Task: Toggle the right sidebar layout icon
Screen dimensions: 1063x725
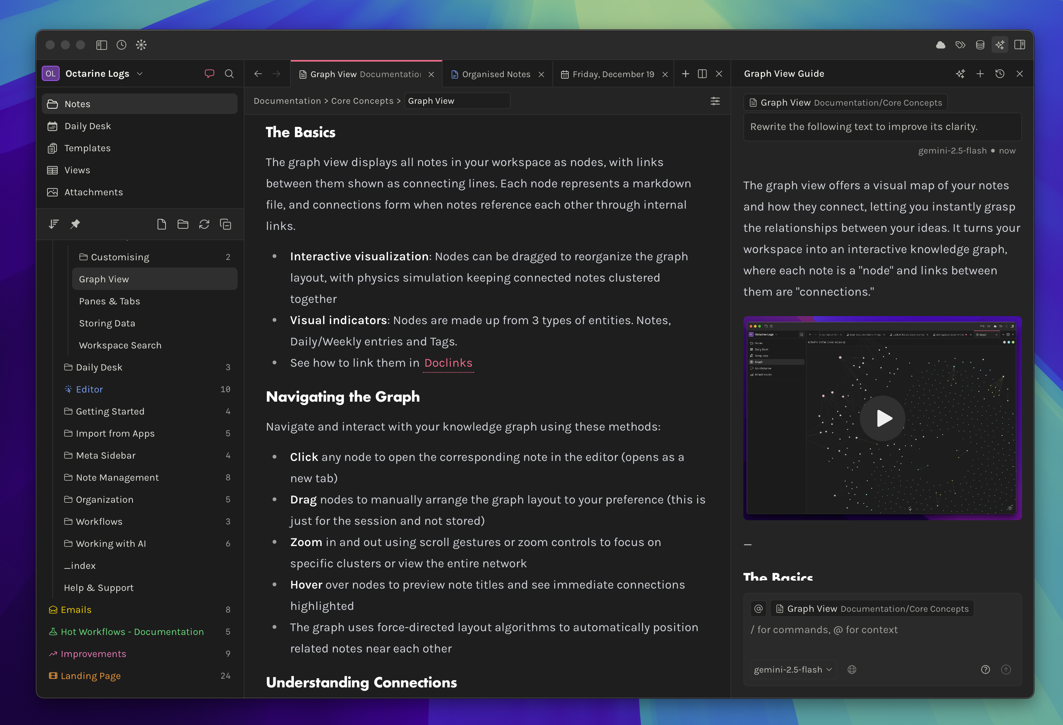Action: tap(1020, 44)
